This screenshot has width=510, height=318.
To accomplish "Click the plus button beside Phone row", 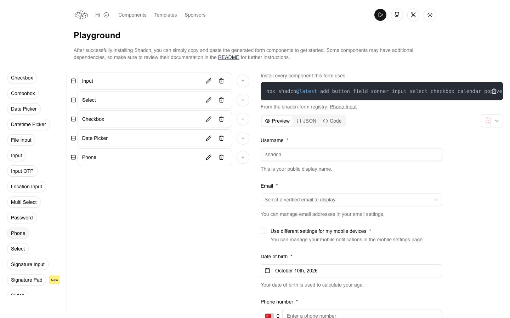I will pyautogui.click(x=243, y=157).
